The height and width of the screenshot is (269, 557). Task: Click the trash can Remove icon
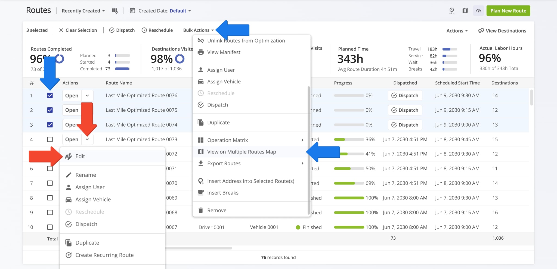pyautogui.click(x=201, y=210)
